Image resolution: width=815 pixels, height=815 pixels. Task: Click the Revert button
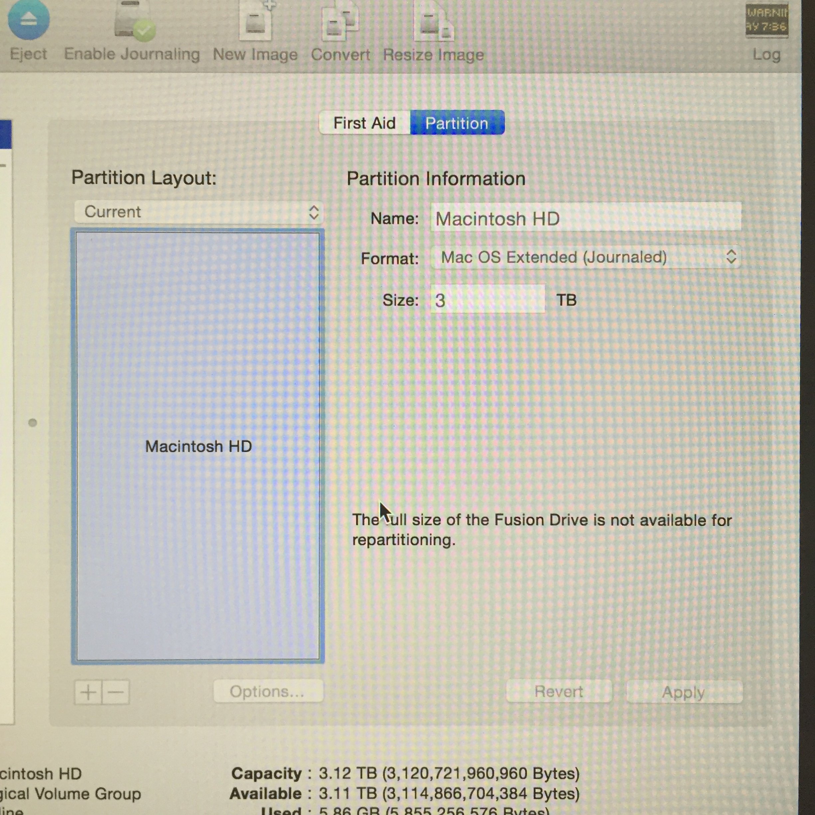tap(559, 691)
